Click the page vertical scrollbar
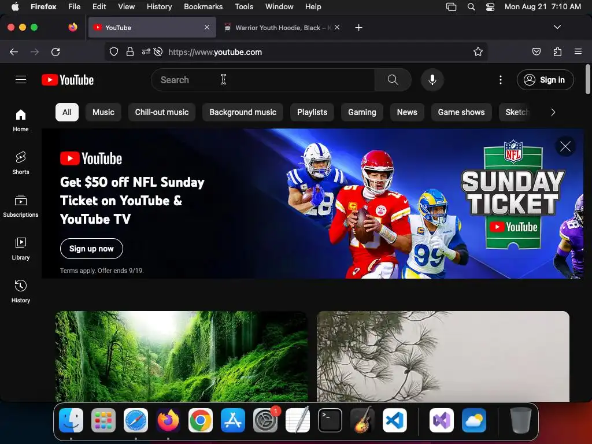Screen dimensions: 592x444 pyautogui.click(x=587, y=79)
